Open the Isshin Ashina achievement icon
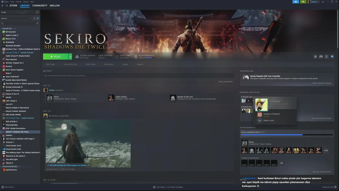339x191 pixels. pyautogui.click(x=111, y=98)
